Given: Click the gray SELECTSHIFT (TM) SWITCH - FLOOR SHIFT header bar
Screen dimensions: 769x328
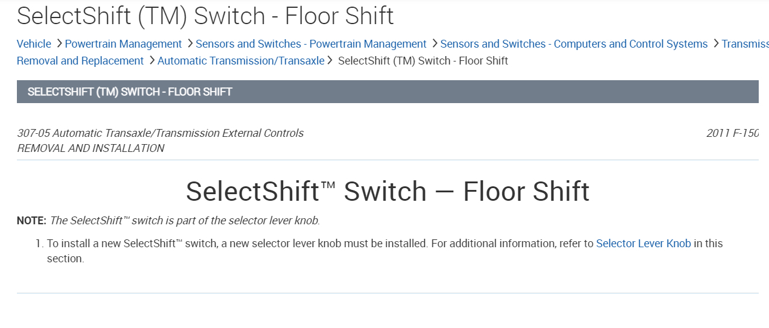Looking at the screenshot, I should (x=387, y=92).
